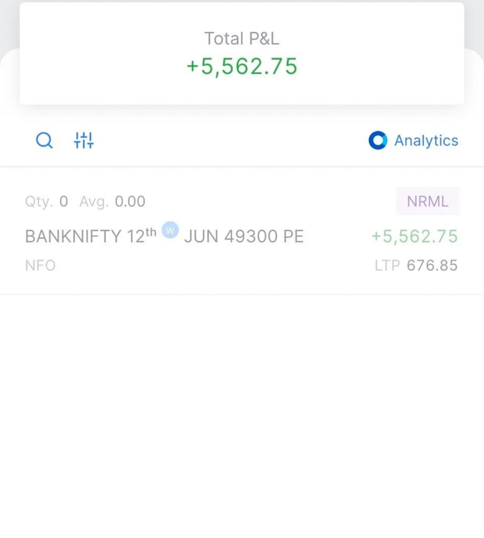The width and height of the screenshot is (484, 538).
Task: Click the Qty. 0 quantity value
Action: tap(64, 201)
